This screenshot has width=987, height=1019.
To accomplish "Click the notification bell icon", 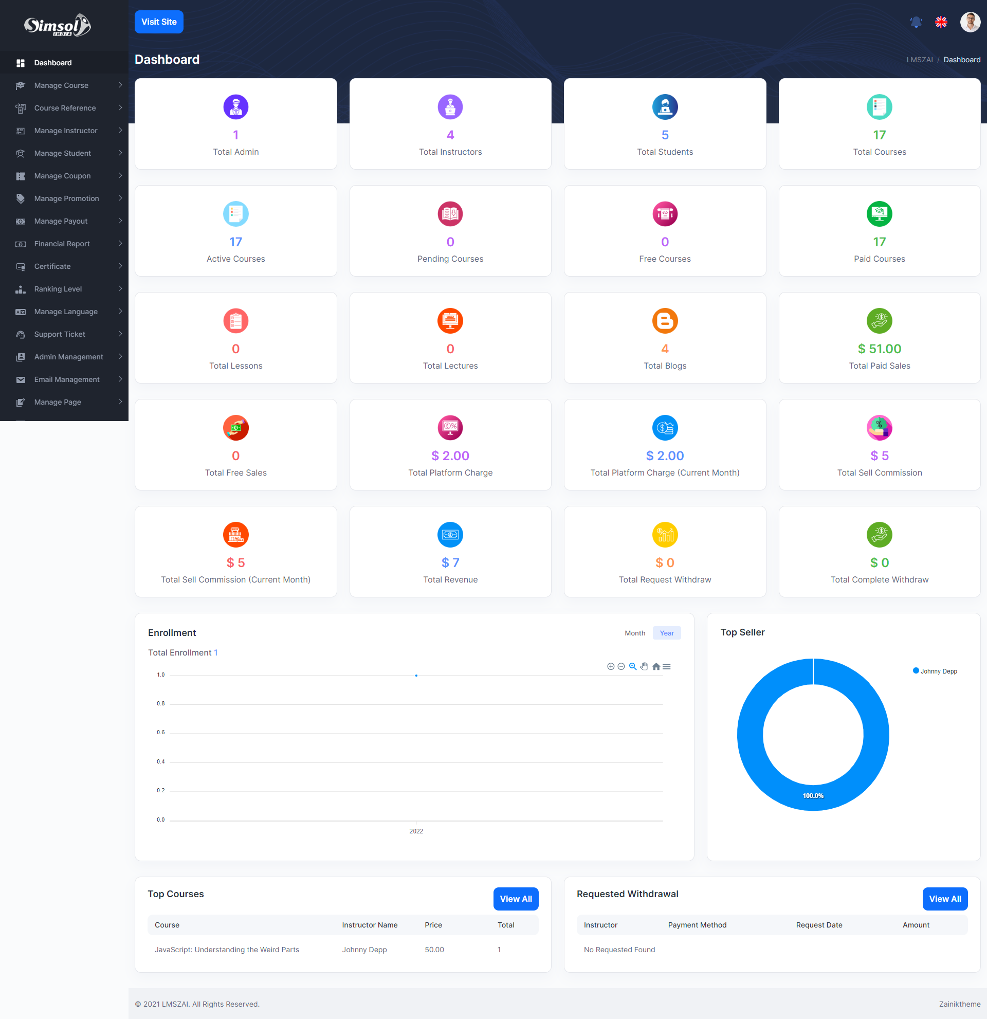I will pos(916,22).
